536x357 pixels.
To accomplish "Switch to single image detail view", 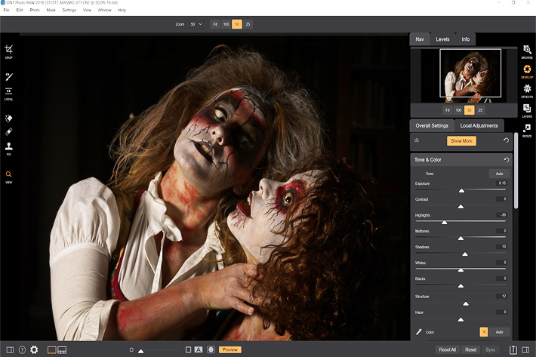I will pos(51,349).
